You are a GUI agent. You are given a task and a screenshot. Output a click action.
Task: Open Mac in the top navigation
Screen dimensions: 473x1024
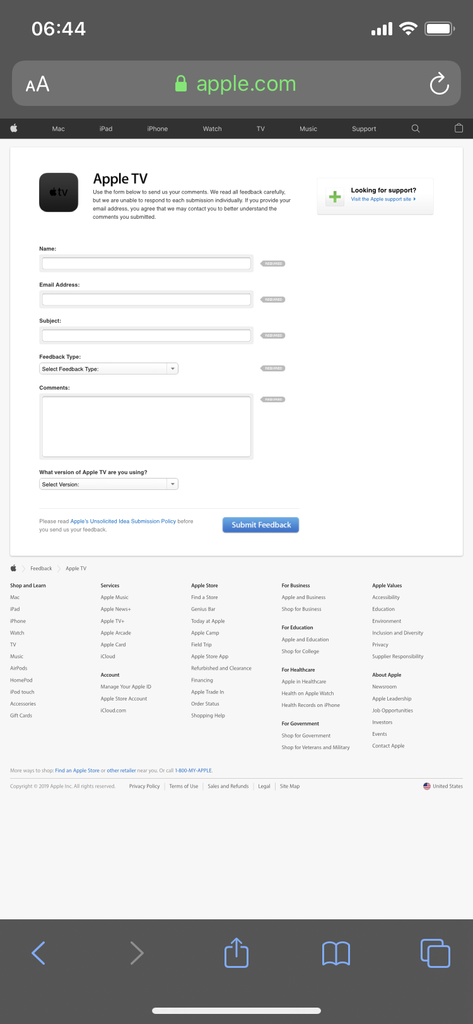coord(58,129)
